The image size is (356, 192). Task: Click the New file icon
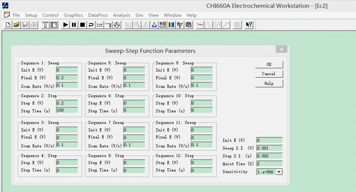point(8,25)
